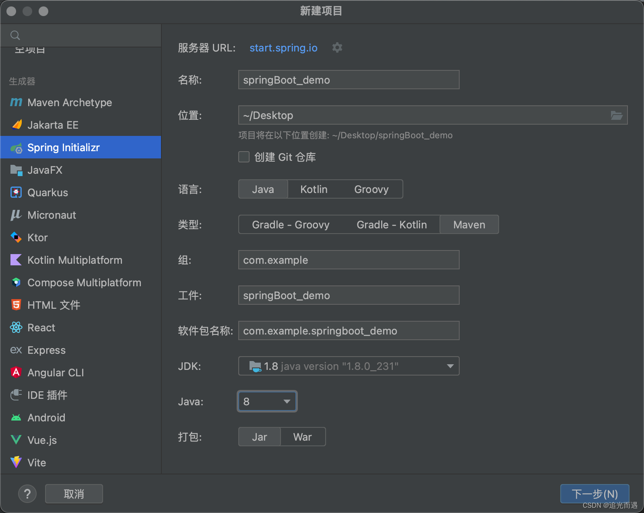Click the Ktor logo icon
Screen dimensions: 644x513
click(16, 238)
